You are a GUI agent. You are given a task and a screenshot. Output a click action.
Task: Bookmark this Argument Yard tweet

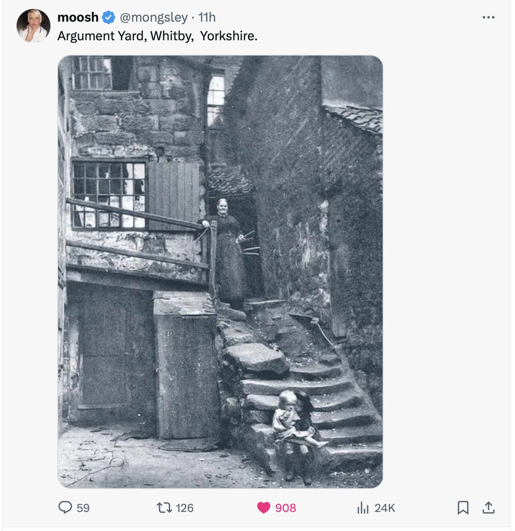pos(463,508)
